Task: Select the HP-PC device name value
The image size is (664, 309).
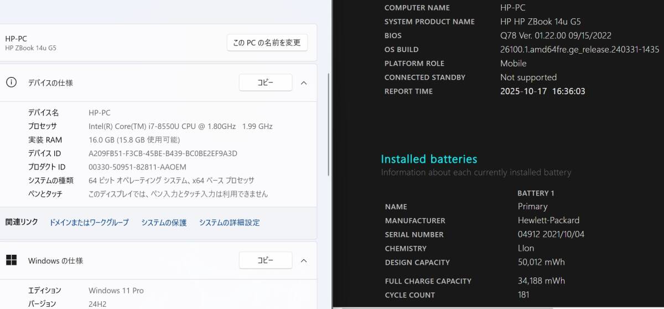Action: [x=100, y=112]
